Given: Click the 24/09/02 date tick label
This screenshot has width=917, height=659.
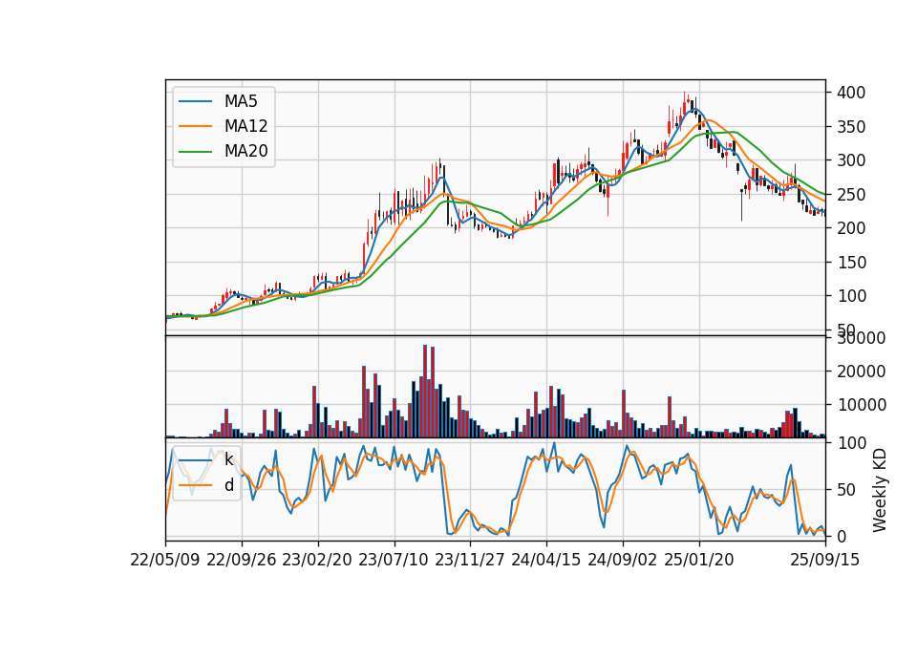Looking at the screenshot, I should (622, 560).
